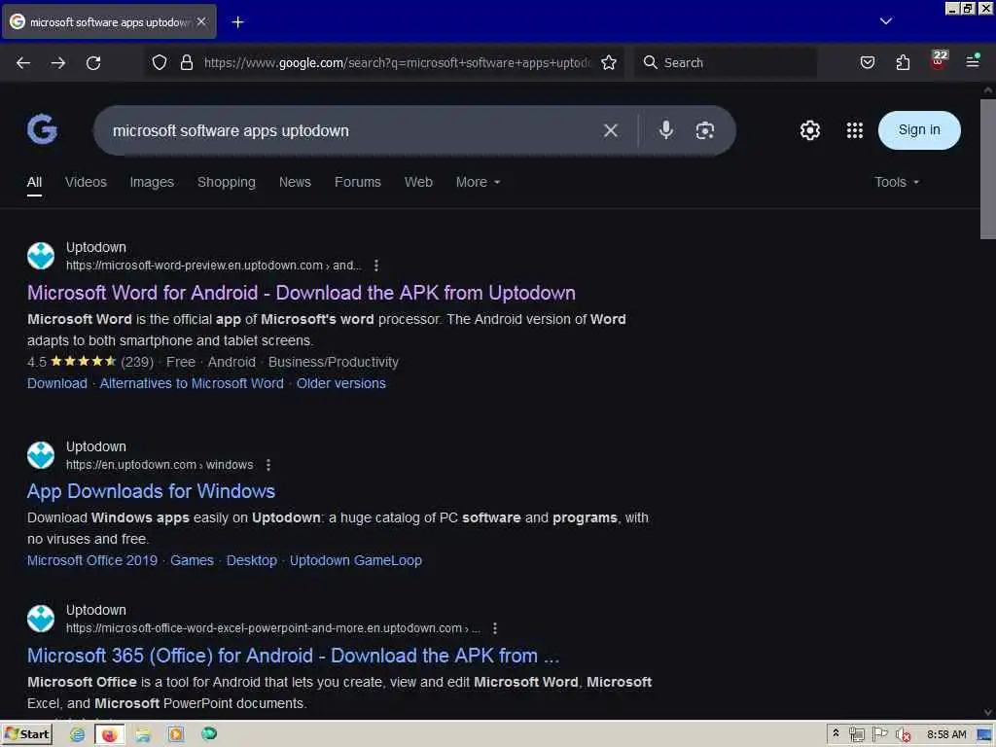The height and width of the screenshot is (747, 996).
Task: Reload the current Google results page
Action: [93, 63]
